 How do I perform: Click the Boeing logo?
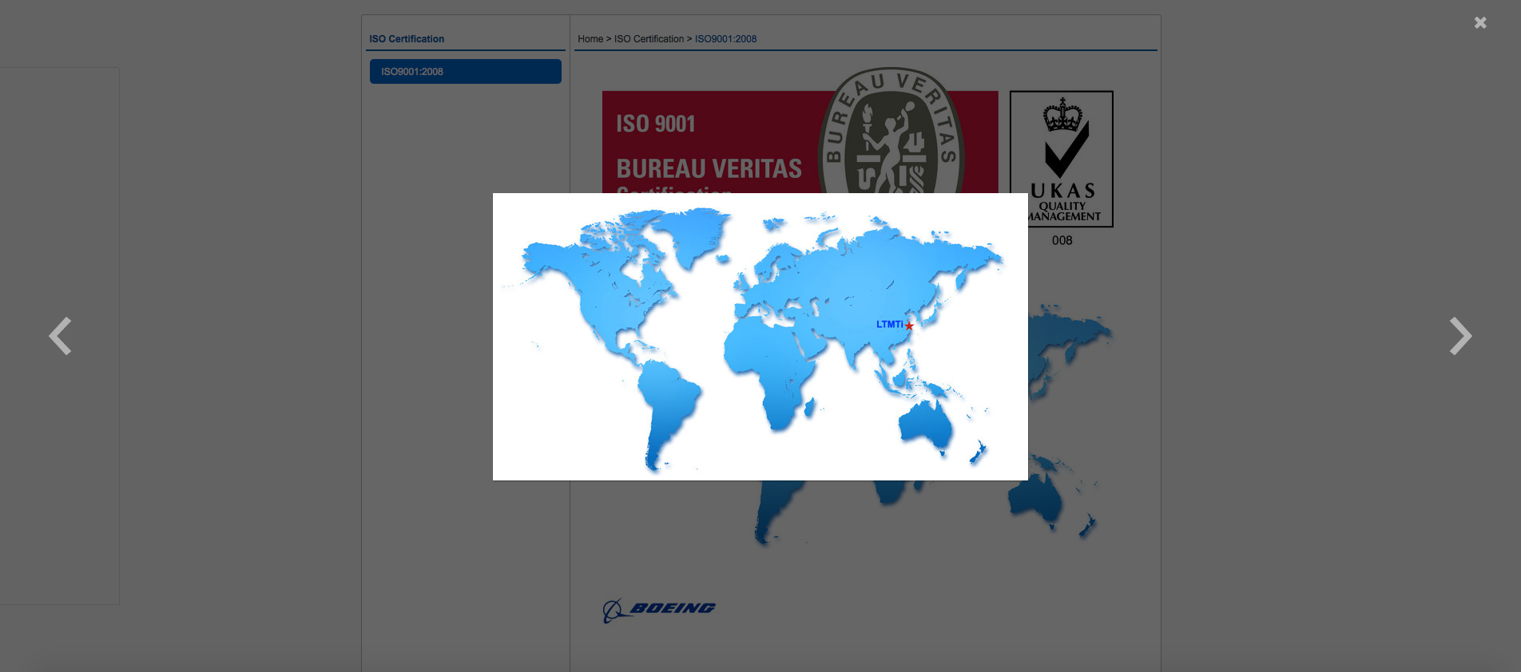tap(659, 610)
